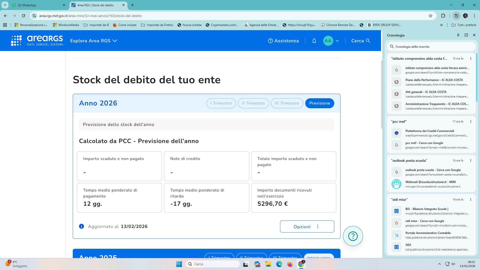Open the Assistenza link
Viewport: 480px width, 270px height.
click(283, 41)
